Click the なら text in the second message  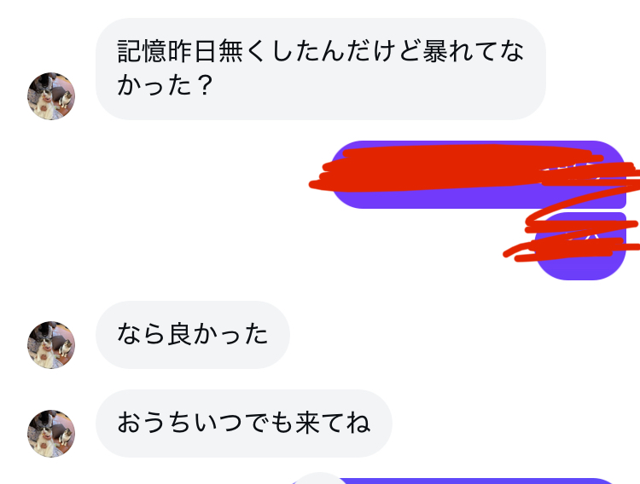pos(142,334)
